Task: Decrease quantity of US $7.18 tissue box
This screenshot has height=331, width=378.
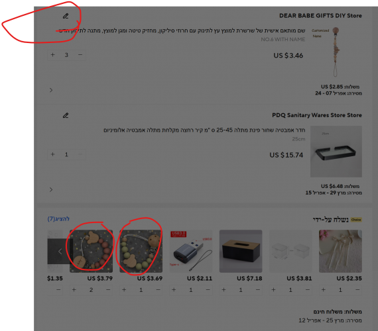Action: click(x=258, y=290)
